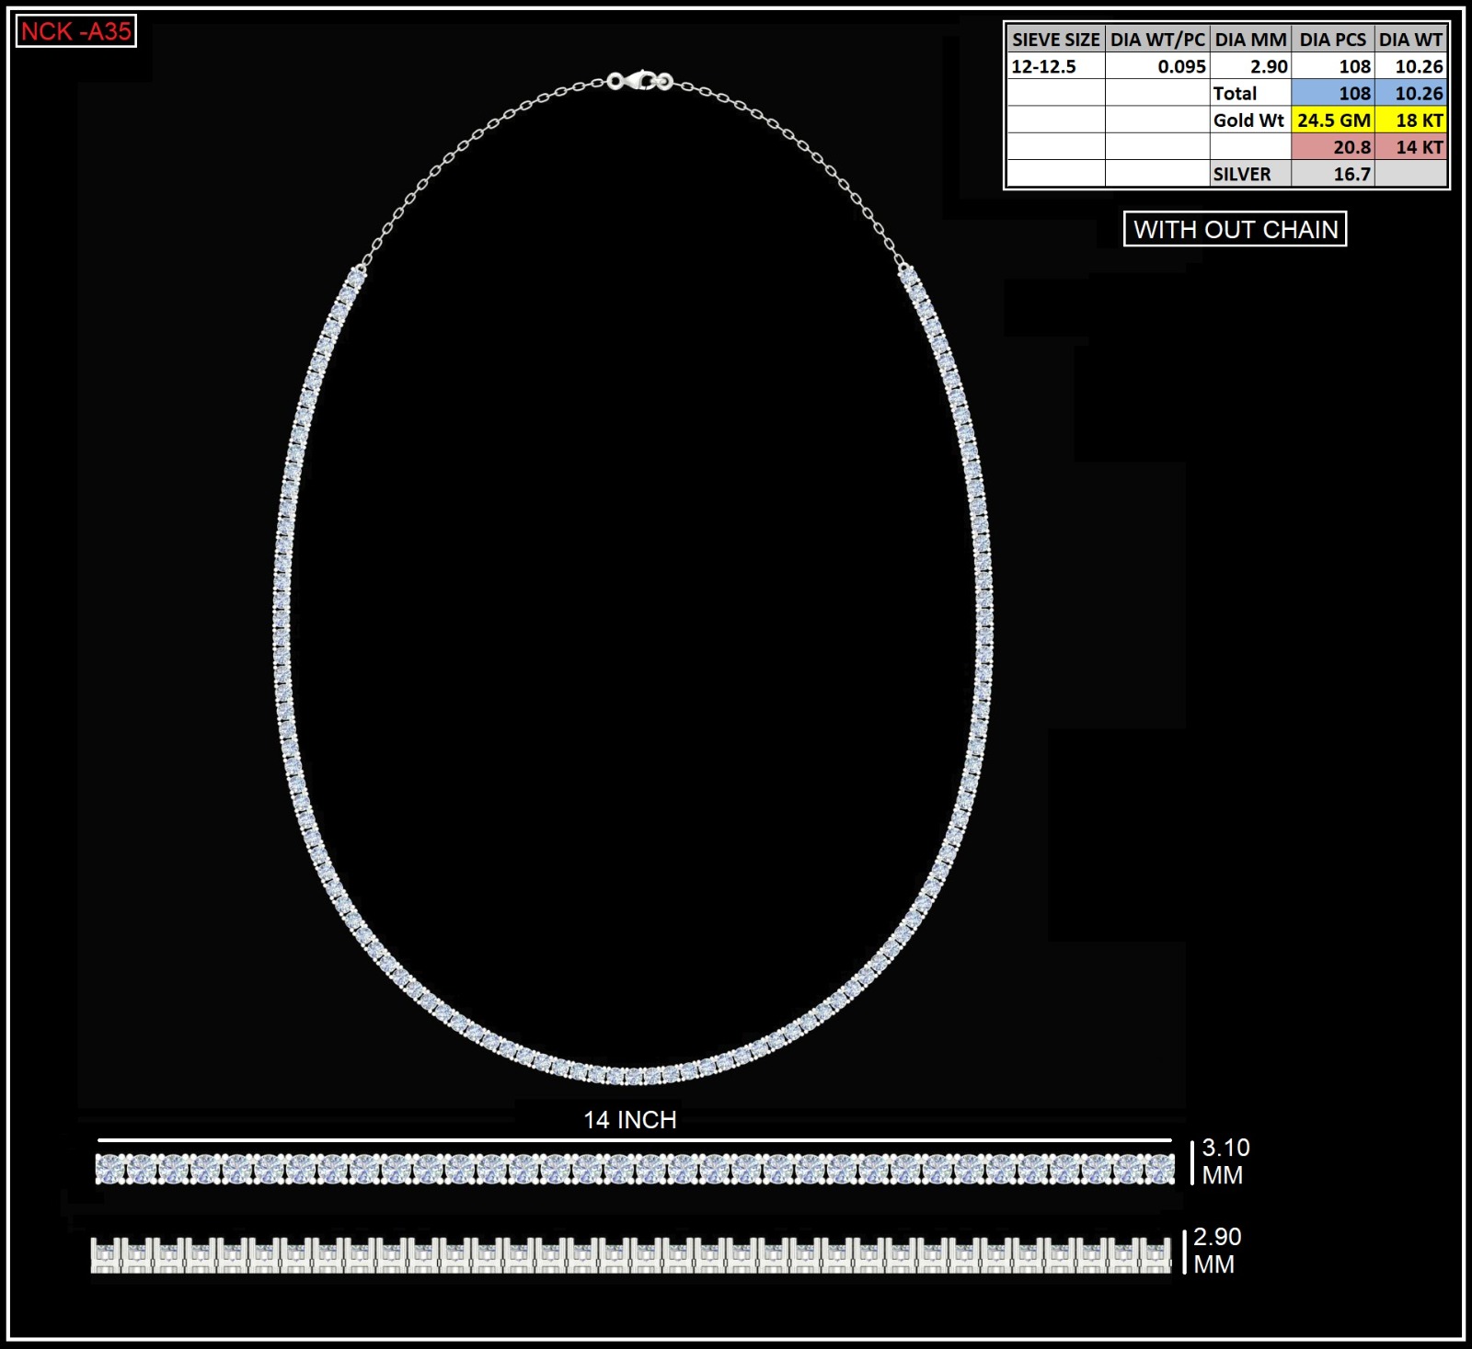
Task: Click the NCK -A35 design code label
Action: (76, 31)
